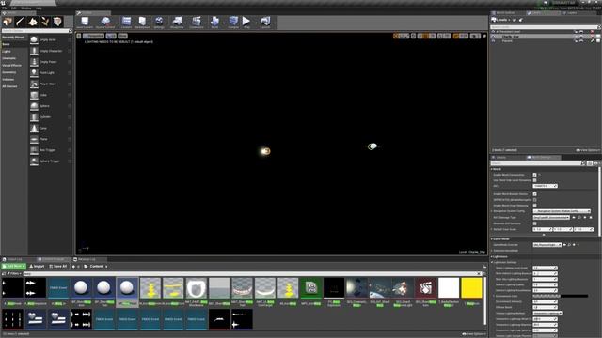Click the Play toolbar icon
Image resolution: width=602 pixels, height=338 pixels.
point(246,23)
